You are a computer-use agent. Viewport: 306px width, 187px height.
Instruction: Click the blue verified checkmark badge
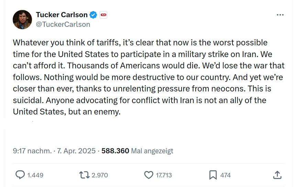93,15
